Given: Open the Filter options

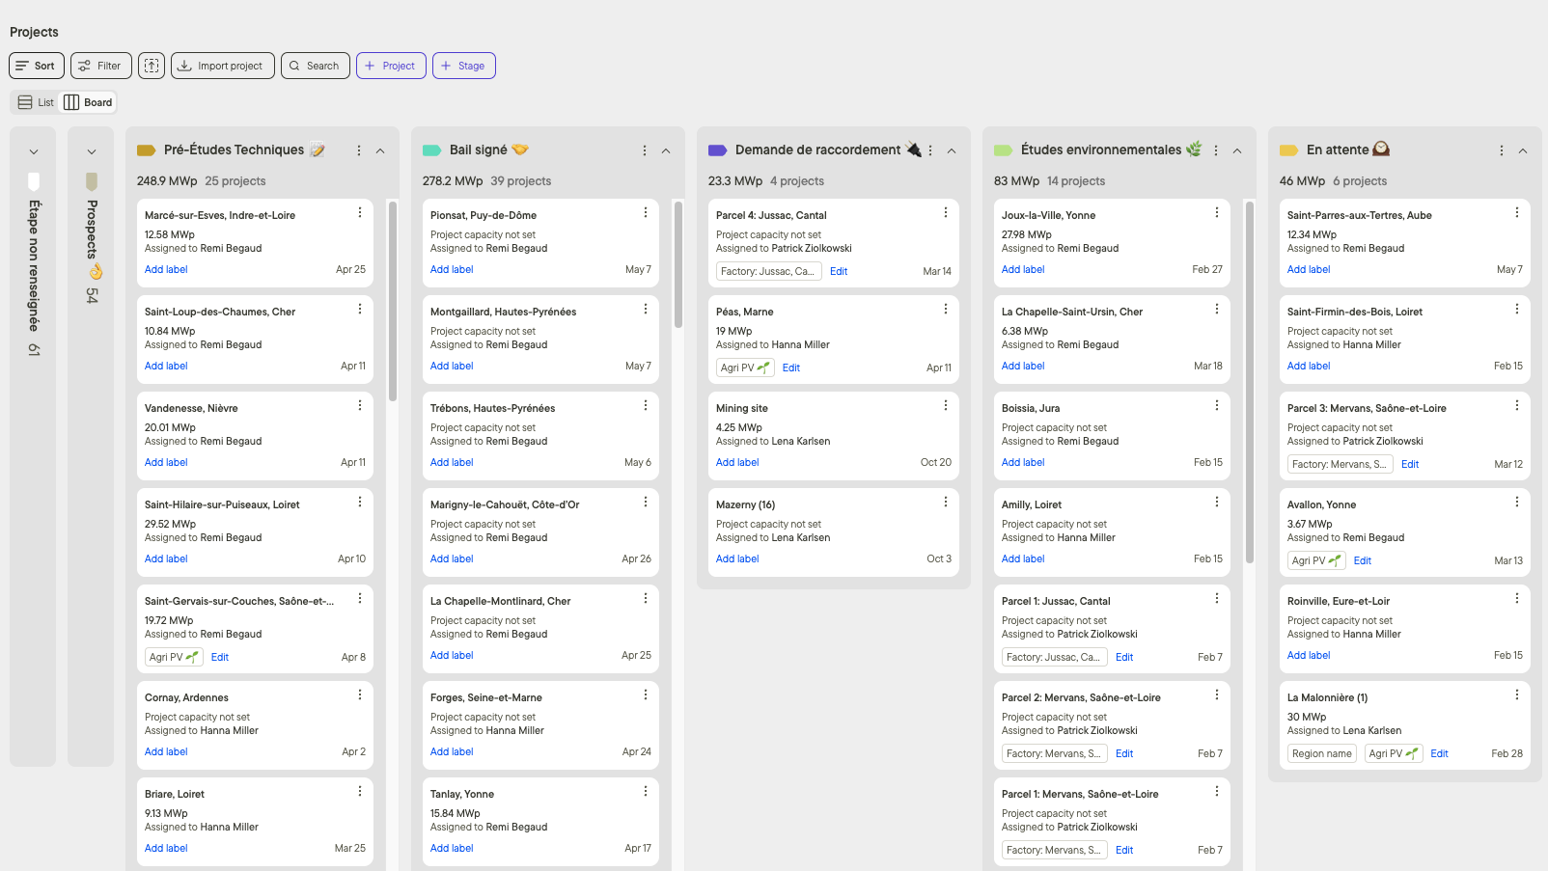Looking at the screenshot, I should tap(100, 66).
